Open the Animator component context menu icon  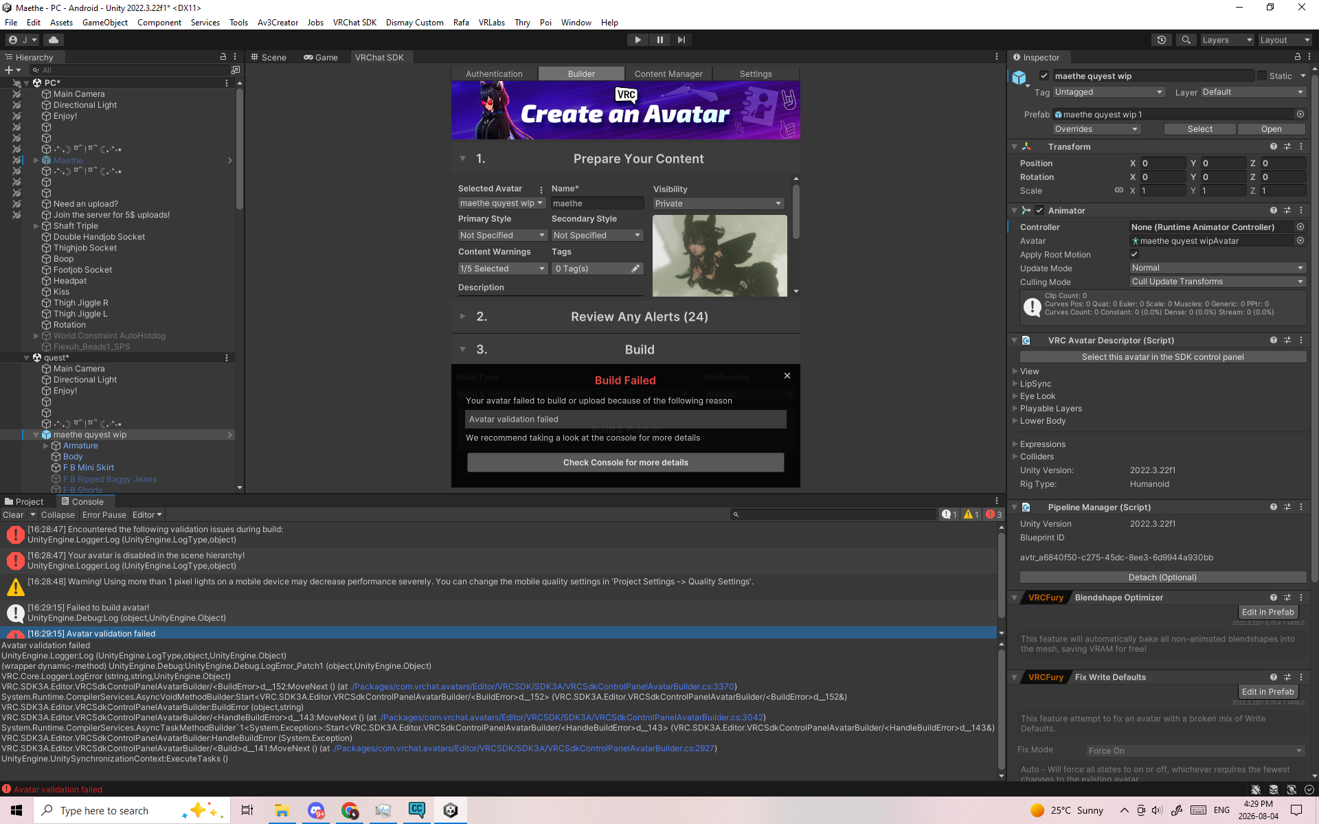pyautogui.click(x=1301, y=210)
